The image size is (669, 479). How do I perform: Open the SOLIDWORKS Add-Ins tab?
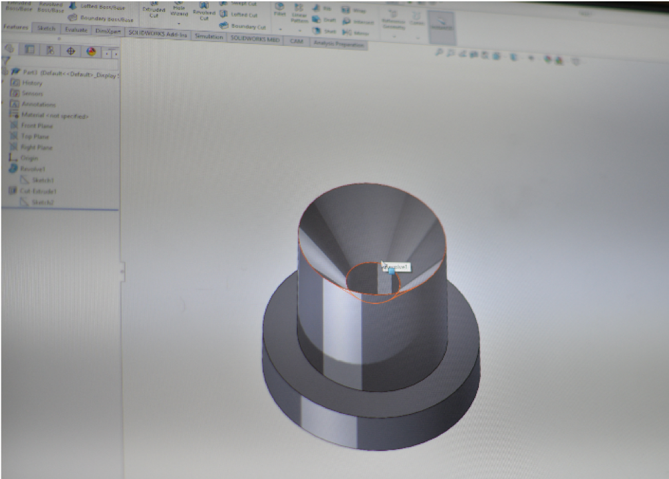pyautogui.click(x=158, y=34)
